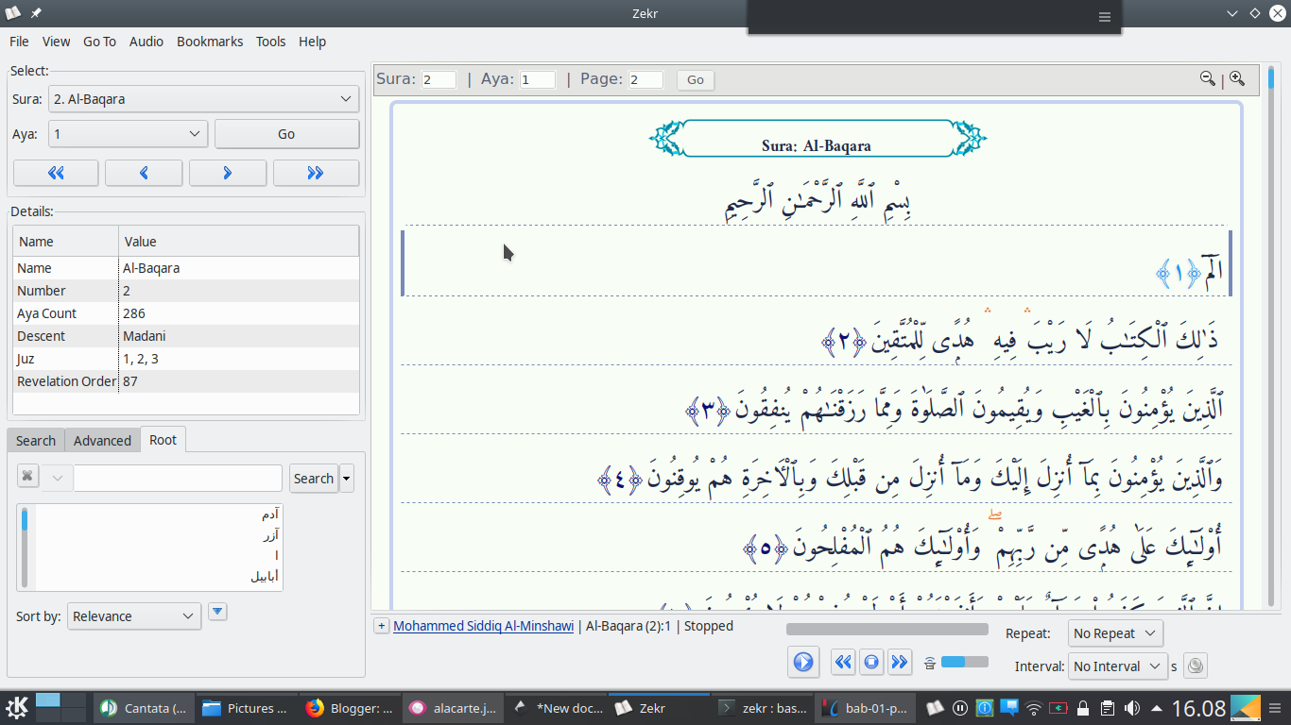Click the large Go button under Sura selector
This screenshot has width=1291, height=725.
click(x=286, y=134)
